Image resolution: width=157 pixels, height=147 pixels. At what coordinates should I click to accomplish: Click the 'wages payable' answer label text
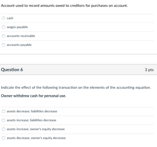(x=17, y=27)
